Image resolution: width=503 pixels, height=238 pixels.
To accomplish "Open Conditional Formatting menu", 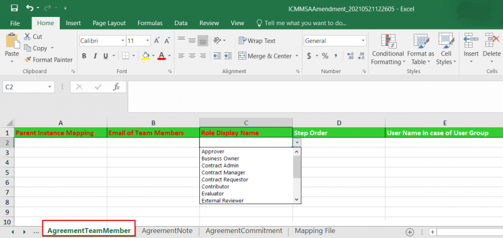I will (388, 49).
